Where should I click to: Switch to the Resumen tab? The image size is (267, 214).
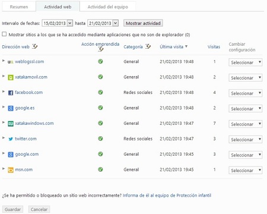pos(19,7)
